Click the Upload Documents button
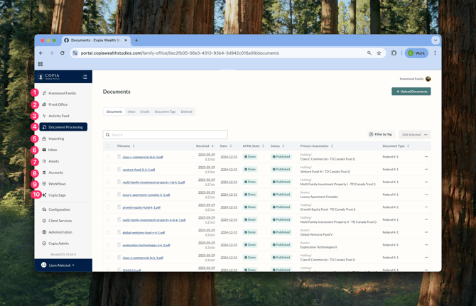 (411, 92)
